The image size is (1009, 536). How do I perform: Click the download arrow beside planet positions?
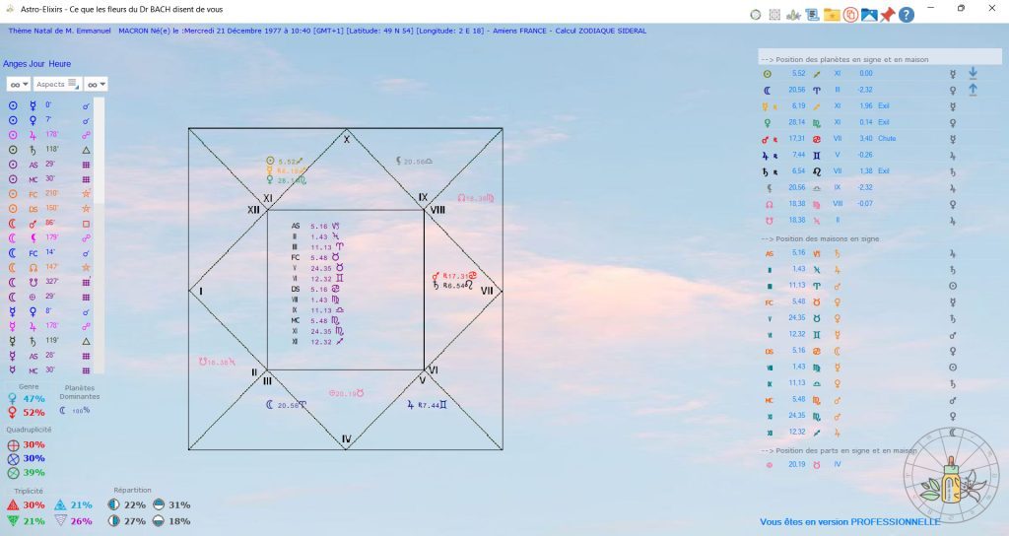973,73
